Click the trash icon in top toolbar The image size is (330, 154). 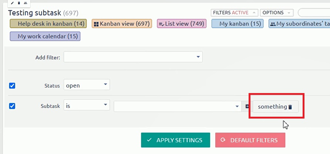(x=19, y=3)
